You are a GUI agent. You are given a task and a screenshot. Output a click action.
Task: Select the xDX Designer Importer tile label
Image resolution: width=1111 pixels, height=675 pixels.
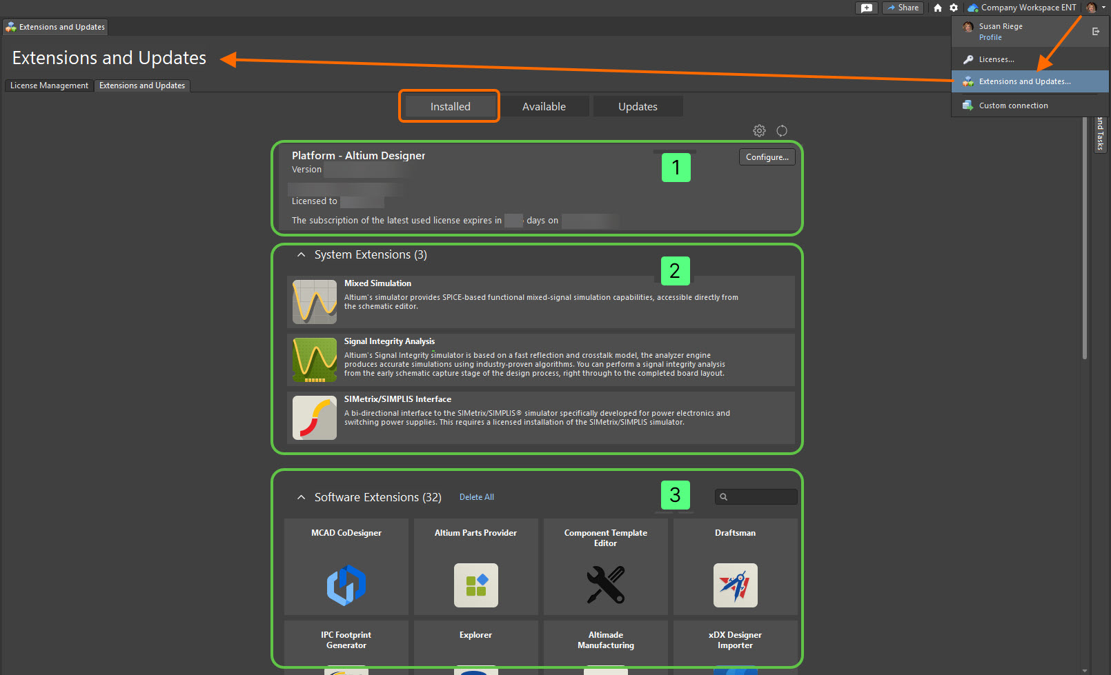[736, 640]
